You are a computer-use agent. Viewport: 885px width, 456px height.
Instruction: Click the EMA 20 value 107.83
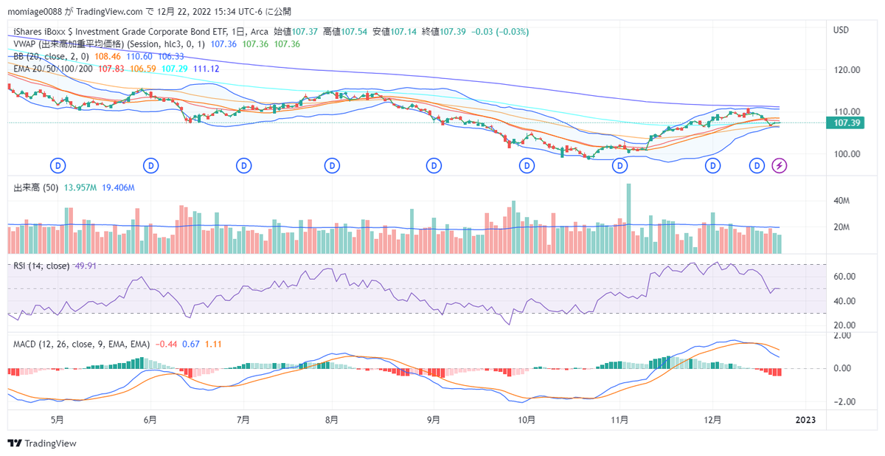click(111, 68)
